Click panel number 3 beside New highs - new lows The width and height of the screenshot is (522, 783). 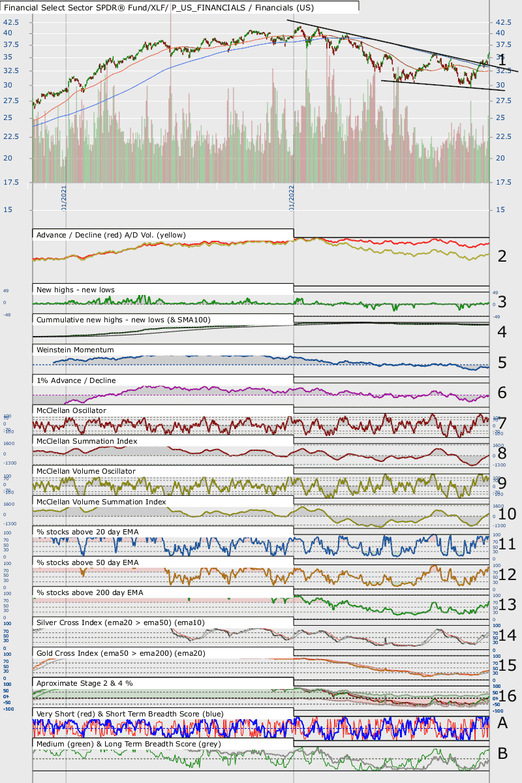pos(502,301)
